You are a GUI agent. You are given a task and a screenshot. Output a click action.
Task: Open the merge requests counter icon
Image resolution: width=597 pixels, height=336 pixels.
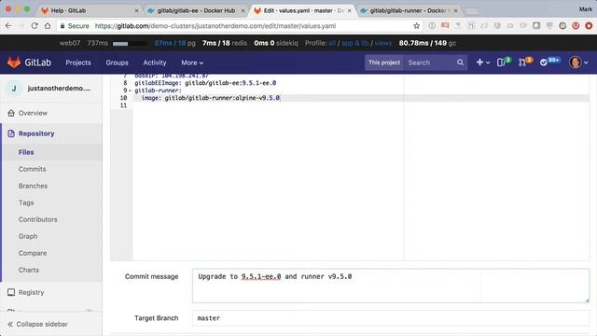click(x=525, y=63)
